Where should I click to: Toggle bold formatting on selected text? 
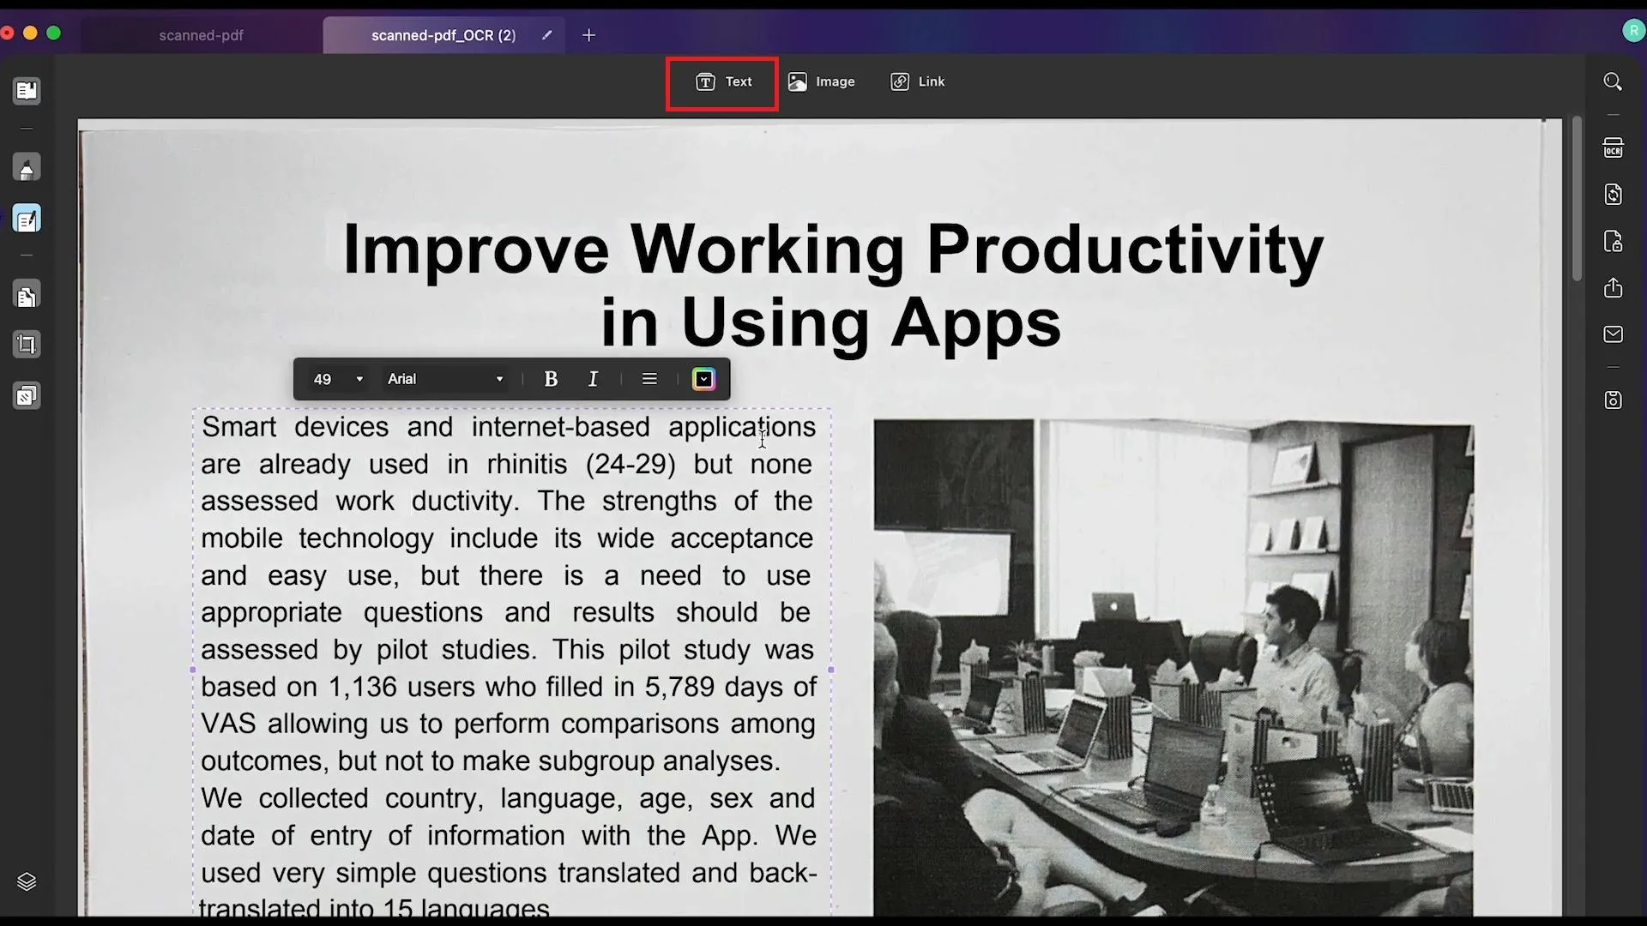pos(552,378)
